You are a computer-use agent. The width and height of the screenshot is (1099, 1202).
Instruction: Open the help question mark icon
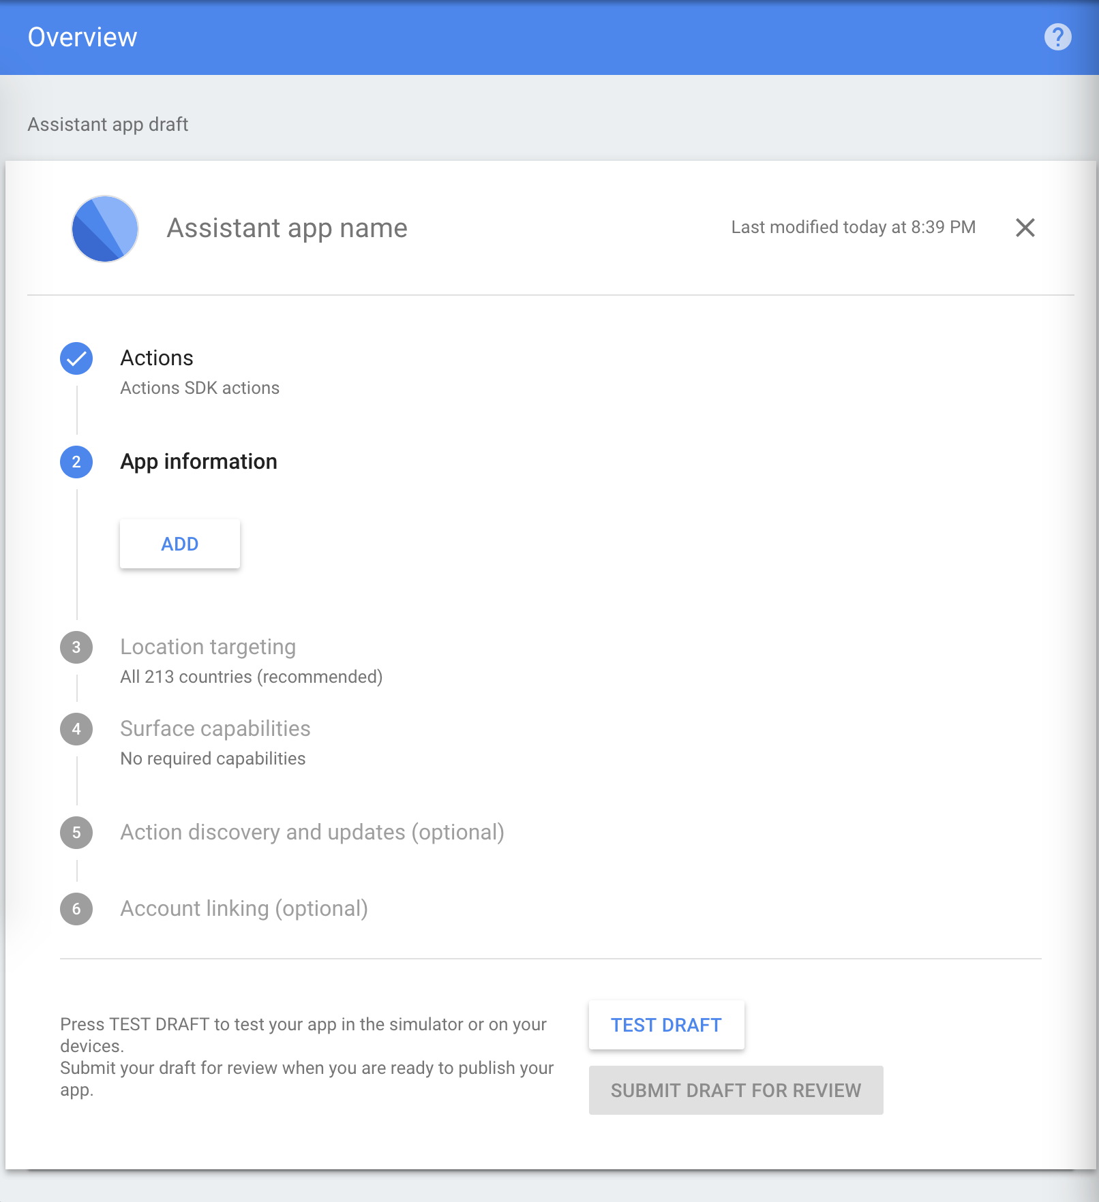[1057, 37]
